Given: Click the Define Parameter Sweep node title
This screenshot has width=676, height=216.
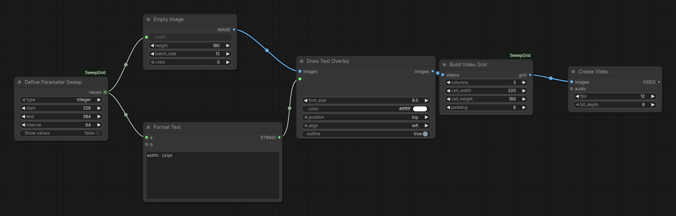Looking at the screenshot, I should coord(53,82).
